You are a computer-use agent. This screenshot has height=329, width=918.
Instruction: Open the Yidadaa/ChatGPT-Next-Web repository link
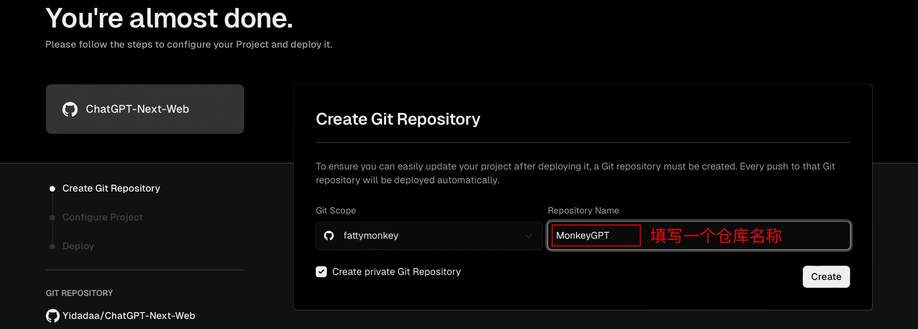(x=129, y=316)
